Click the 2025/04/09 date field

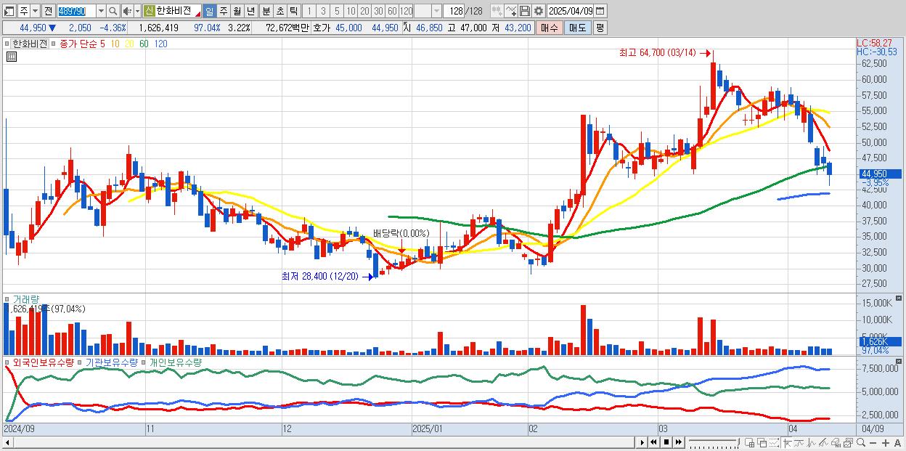point(570,11)
